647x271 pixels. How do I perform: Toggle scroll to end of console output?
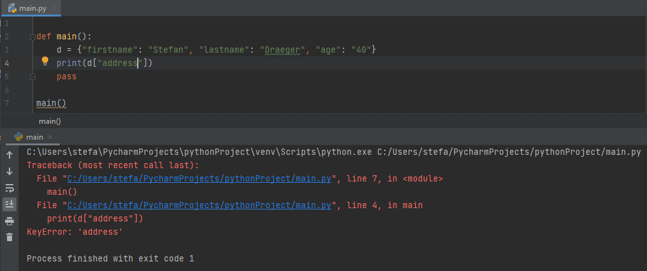[10, 204]
